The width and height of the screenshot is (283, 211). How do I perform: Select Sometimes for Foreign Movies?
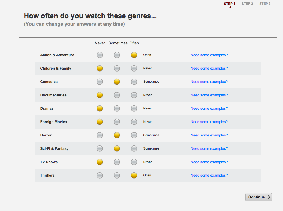click(x=117, y=122)
